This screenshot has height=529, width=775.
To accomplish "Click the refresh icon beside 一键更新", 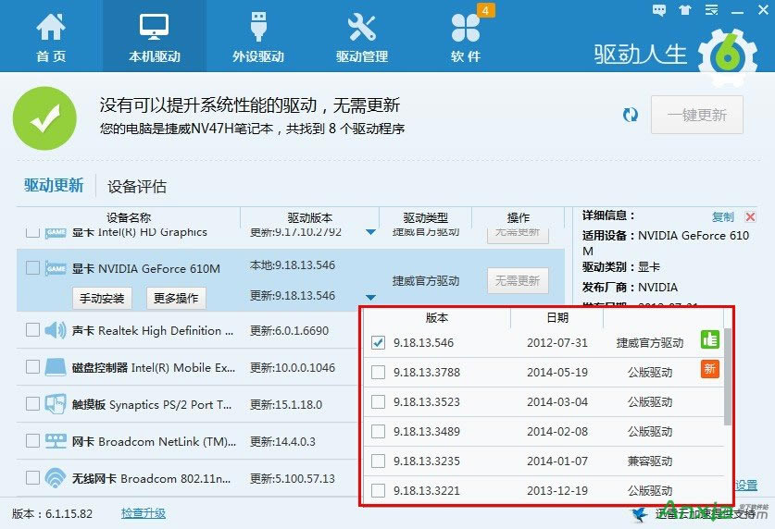I will tap(631, 115).
